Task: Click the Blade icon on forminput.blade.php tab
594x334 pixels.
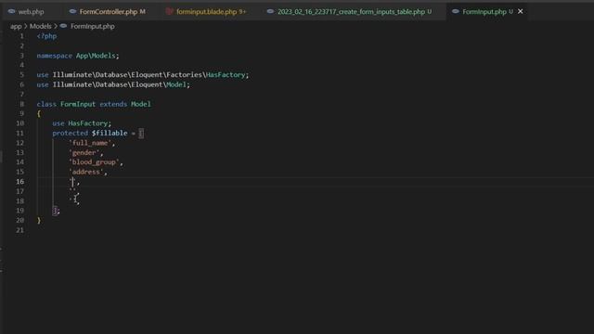Action: [170, 12]
